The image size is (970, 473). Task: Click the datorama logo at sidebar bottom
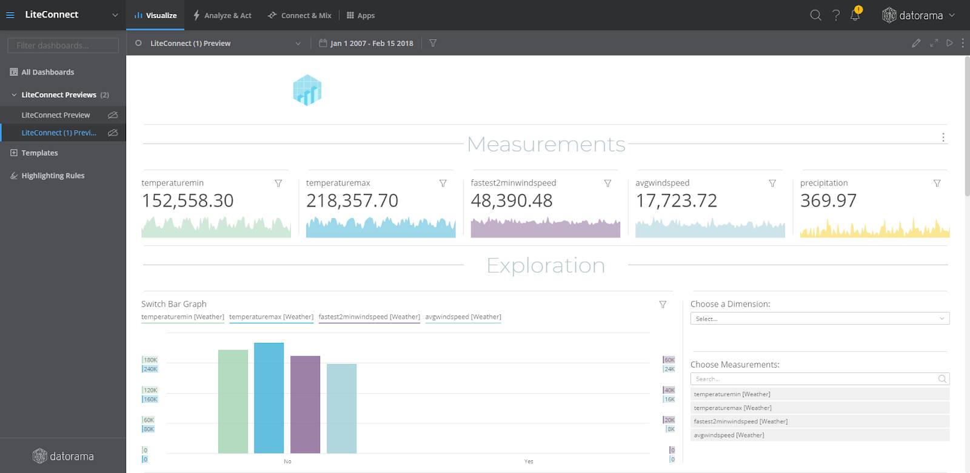(x=63, y=456)
